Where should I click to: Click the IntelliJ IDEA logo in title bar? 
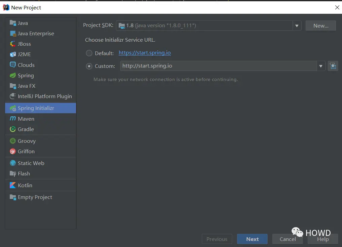tap(6, 7)
